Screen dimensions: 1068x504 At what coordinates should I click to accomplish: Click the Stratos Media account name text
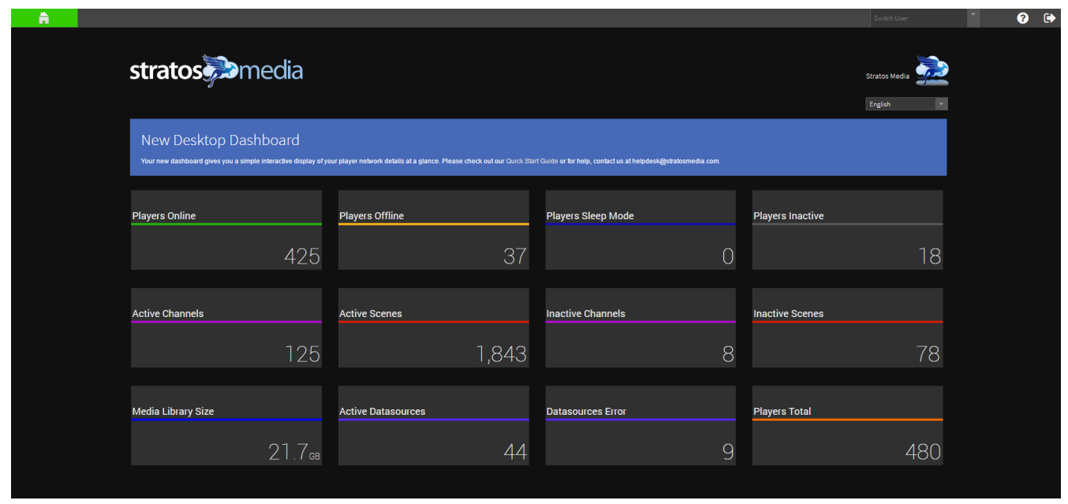coord(887,77)
